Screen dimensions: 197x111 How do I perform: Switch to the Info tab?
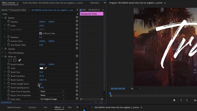click(x=45, y=107)
